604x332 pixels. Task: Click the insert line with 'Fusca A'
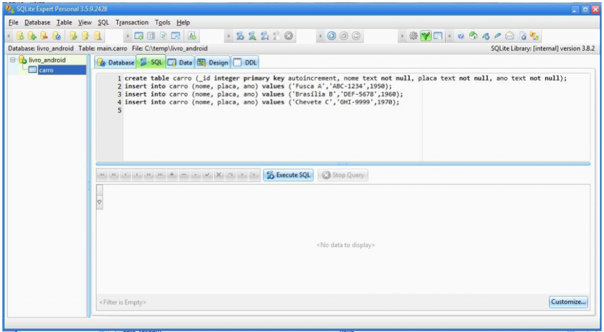tap(258, 86)
